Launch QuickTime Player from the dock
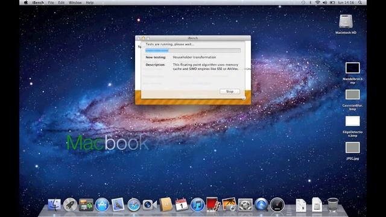The width and height of the screenshot is (386, 217). click(x=261, y=205)
